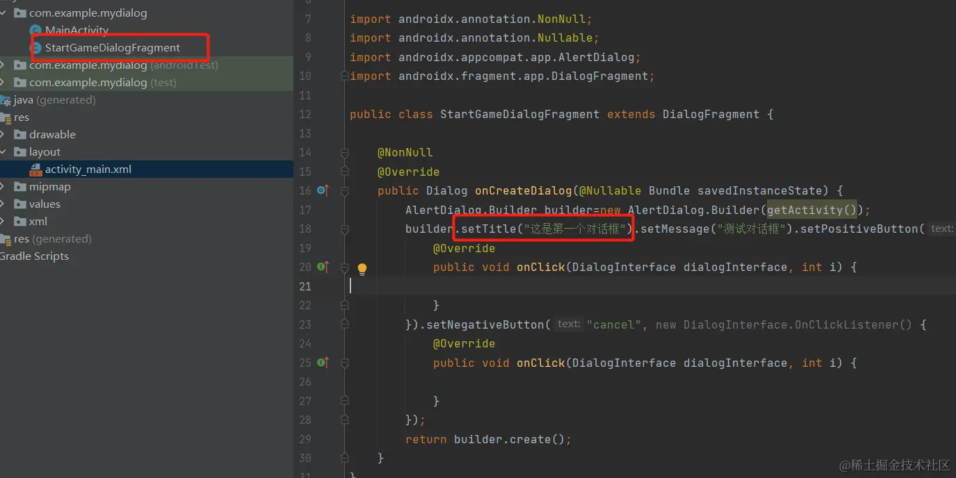The width and height of the screenshot is (956, 478).
Task: Click the fold end marker on line 28
Action: click(x=345, y=420)
